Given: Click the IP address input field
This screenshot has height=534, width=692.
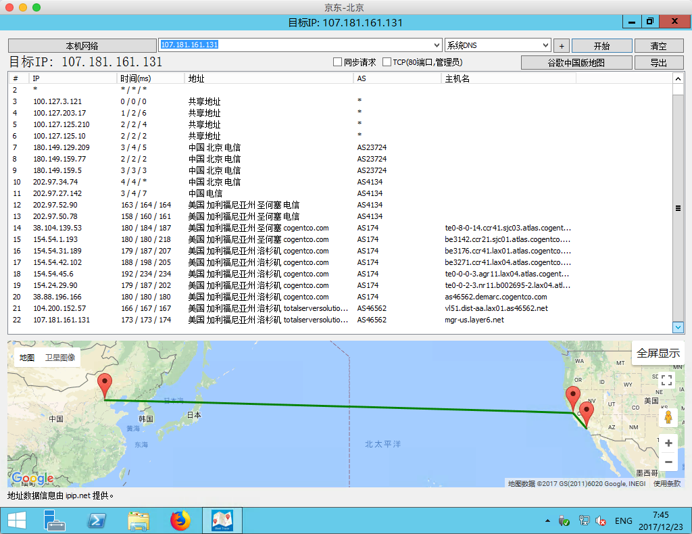Looking at the screenshot, I should (x=295, y=45).
